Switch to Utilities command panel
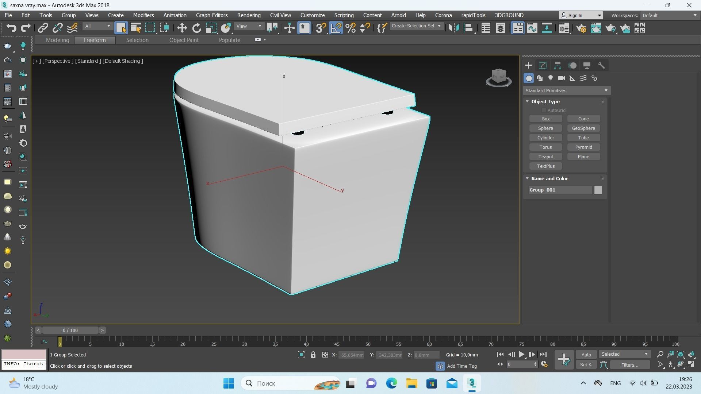The width and height of the screenshot is (701, 394). pyautogui.click(x=601, y=66)
